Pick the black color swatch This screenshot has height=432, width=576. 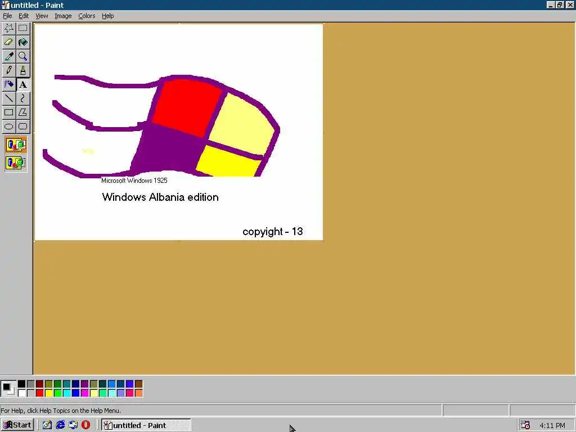tap(22, 384)
